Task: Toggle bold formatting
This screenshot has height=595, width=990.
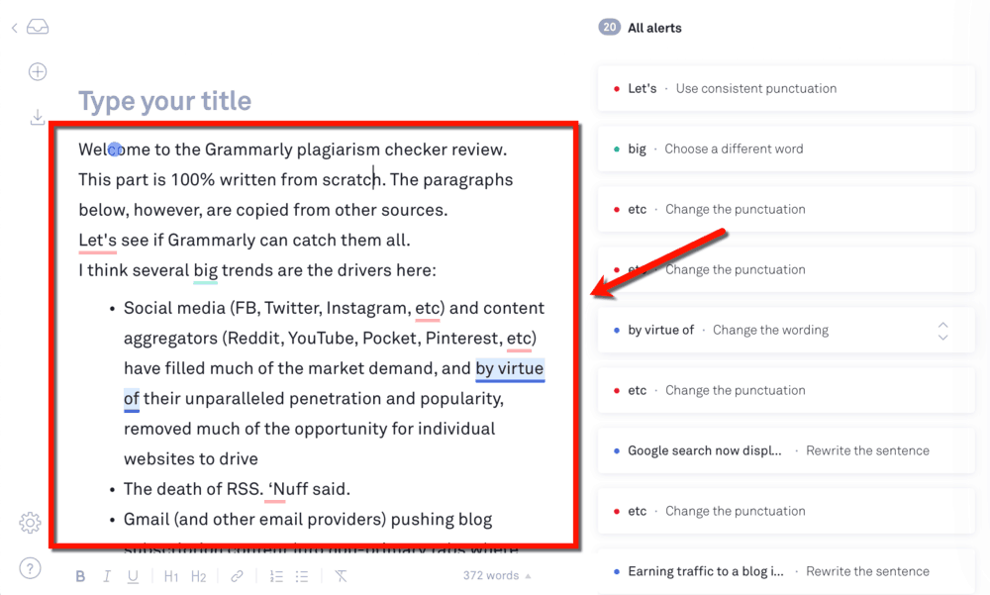Action: (x=80, y=575)
